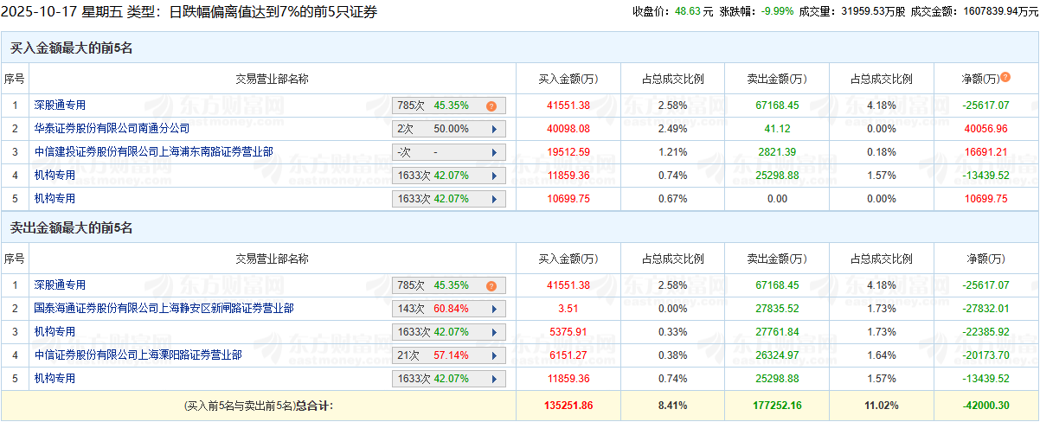This screenshot has width=1040, height=422.
Task: Expand arrow in 华泰证券南通分公司 row stats box
Action: pyautogui.click(x=494, y=129)
